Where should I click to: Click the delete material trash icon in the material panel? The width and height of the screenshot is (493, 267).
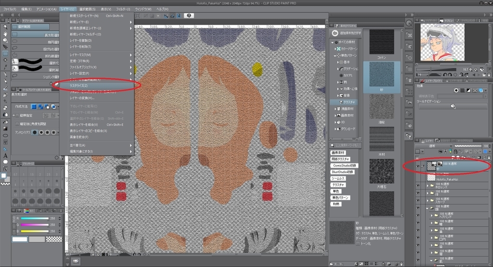click(402, 264)
